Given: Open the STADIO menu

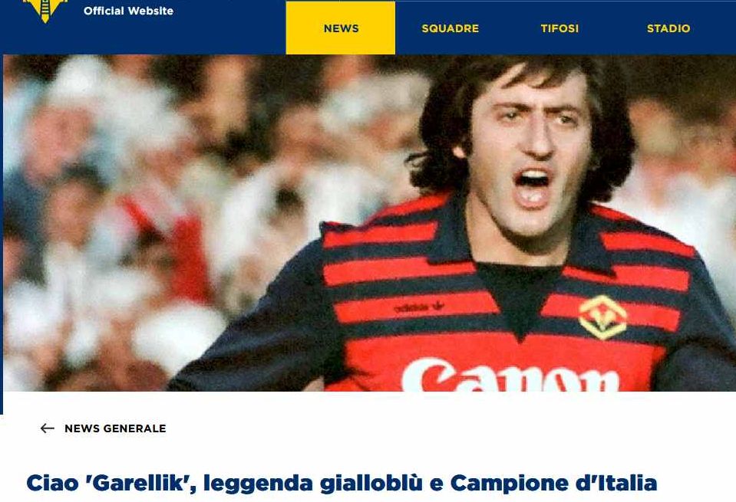Looking at the screenshot, I should (x=668, y=28).
